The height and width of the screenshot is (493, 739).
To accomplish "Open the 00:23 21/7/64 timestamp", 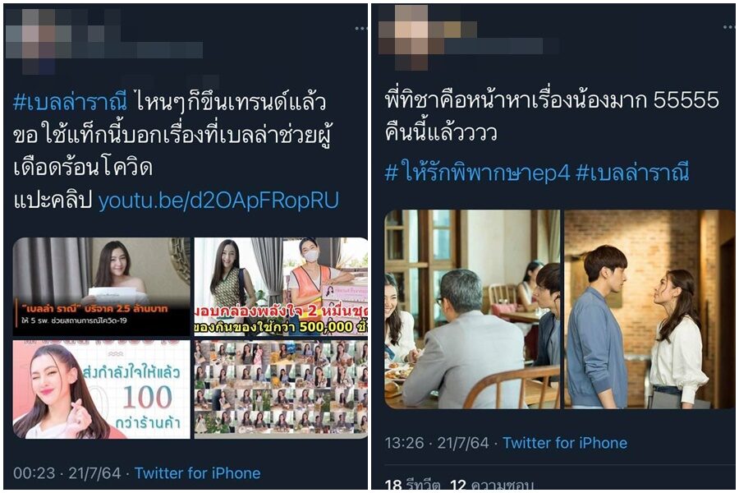I will click(67, 473).
